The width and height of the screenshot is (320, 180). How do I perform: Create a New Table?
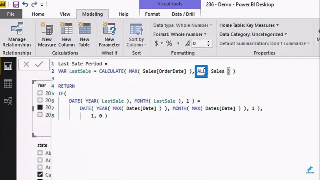coord(84,34)
